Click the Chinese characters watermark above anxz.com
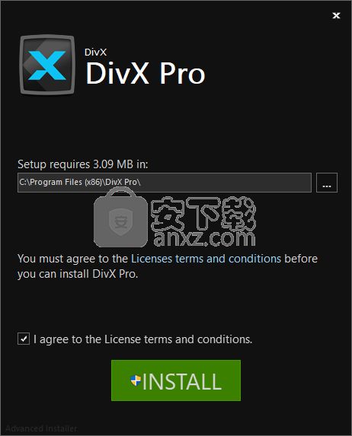 click(x=203, y=213)
